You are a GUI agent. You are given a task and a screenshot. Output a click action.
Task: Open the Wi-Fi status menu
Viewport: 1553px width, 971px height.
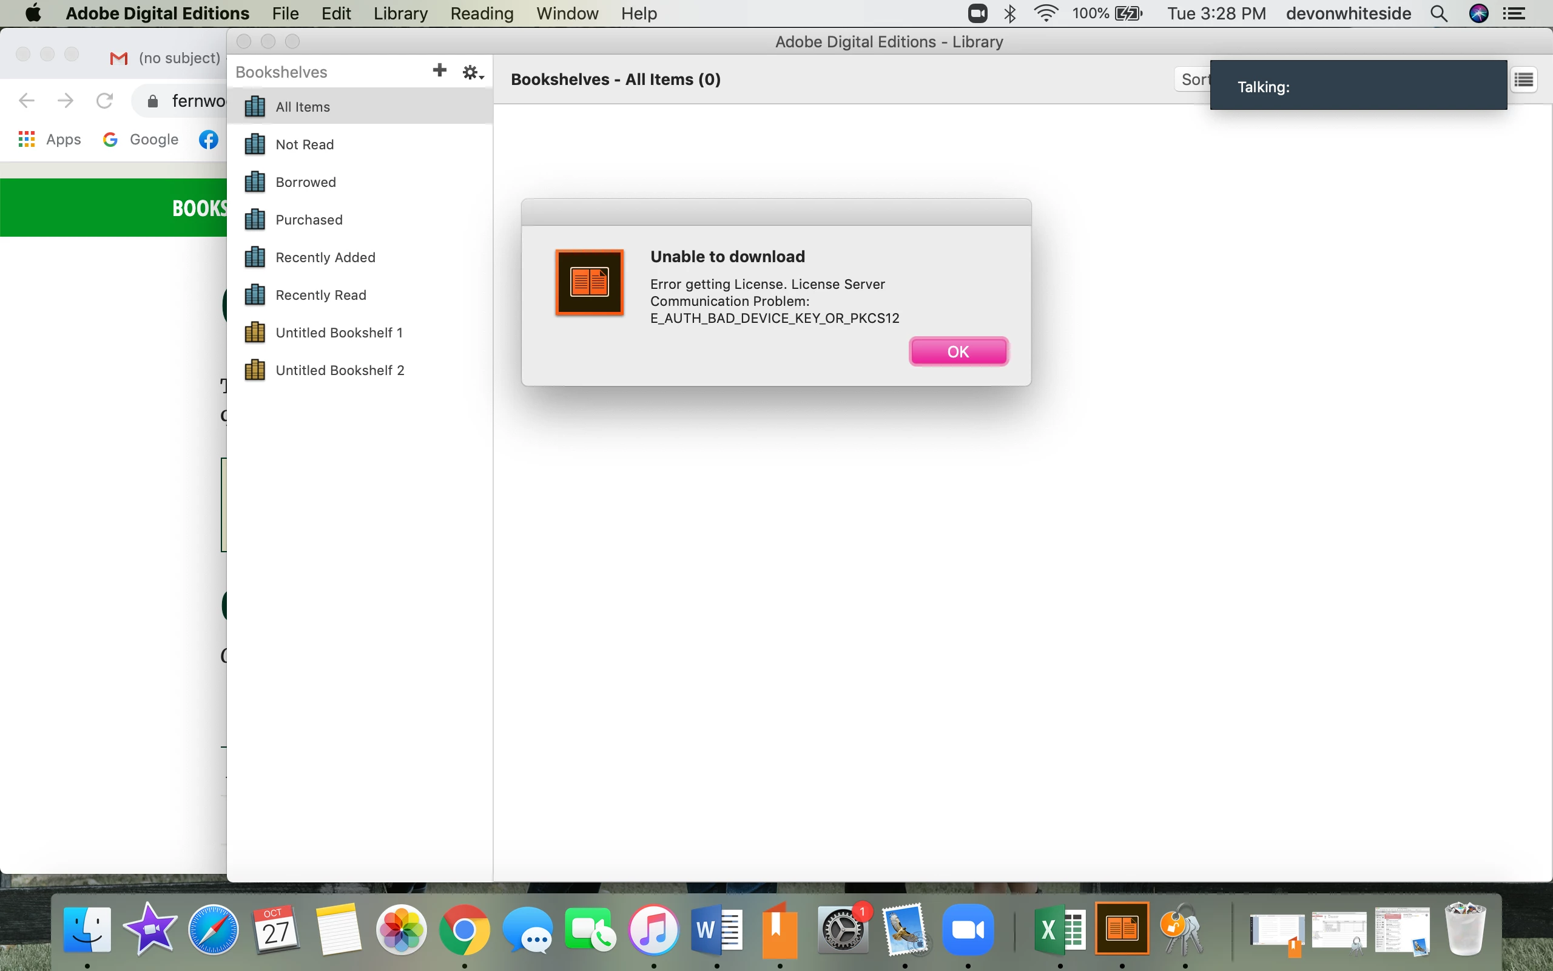[x=1046, y=13]
